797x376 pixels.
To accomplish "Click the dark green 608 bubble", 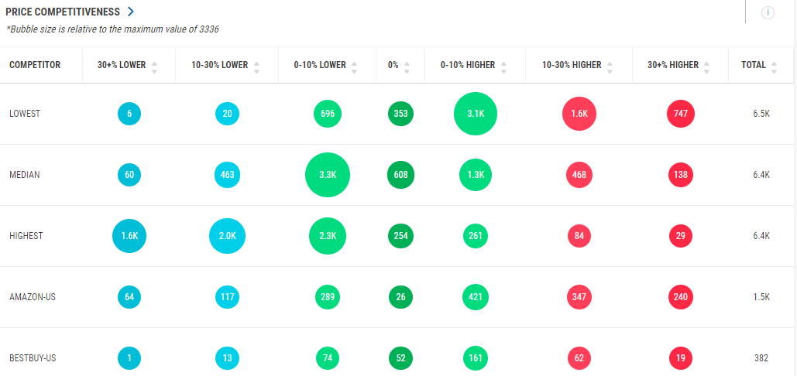I will pyautogui.click(x=400, y=175).
